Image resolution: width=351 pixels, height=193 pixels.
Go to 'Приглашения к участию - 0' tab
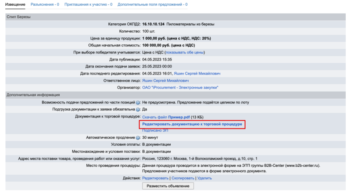pyautogui.click(x=88, y=4)
